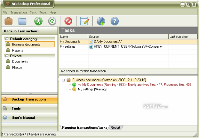This screenshot has width=199, height=138.
Task: Click the yellow waiting status icon of My settings
Action: [x=74, y=89]
